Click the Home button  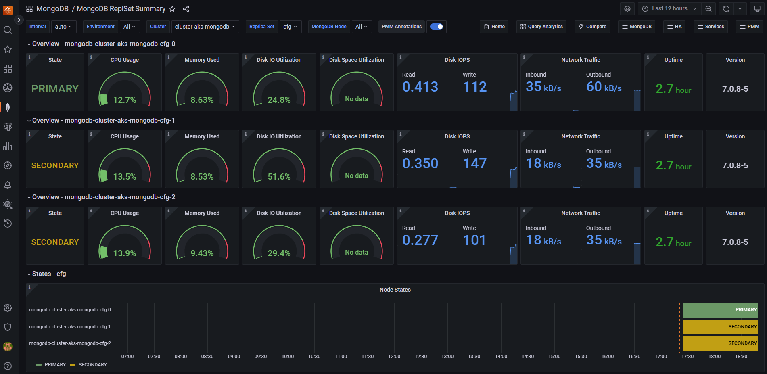pos(494,26)
